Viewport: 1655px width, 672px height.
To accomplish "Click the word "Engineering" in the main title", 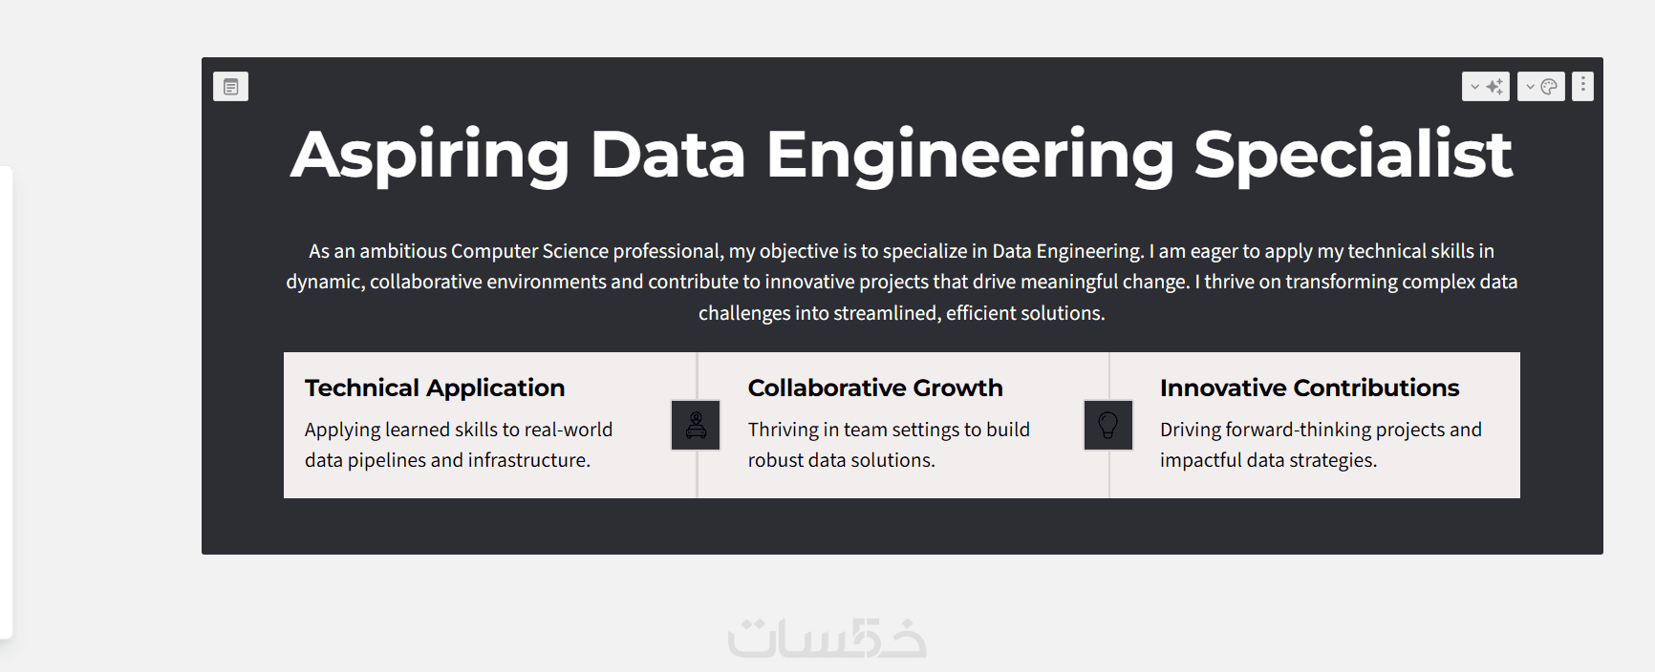I will (x=969, y=155).
